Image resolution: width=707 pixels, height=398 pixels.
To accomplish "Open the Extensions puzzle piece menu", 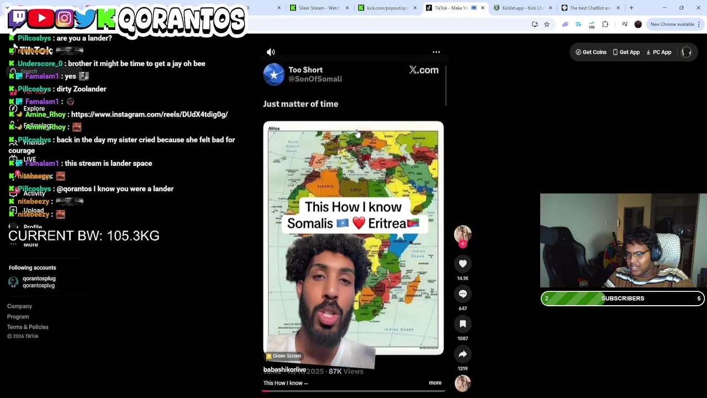I will tap(605, 24).
